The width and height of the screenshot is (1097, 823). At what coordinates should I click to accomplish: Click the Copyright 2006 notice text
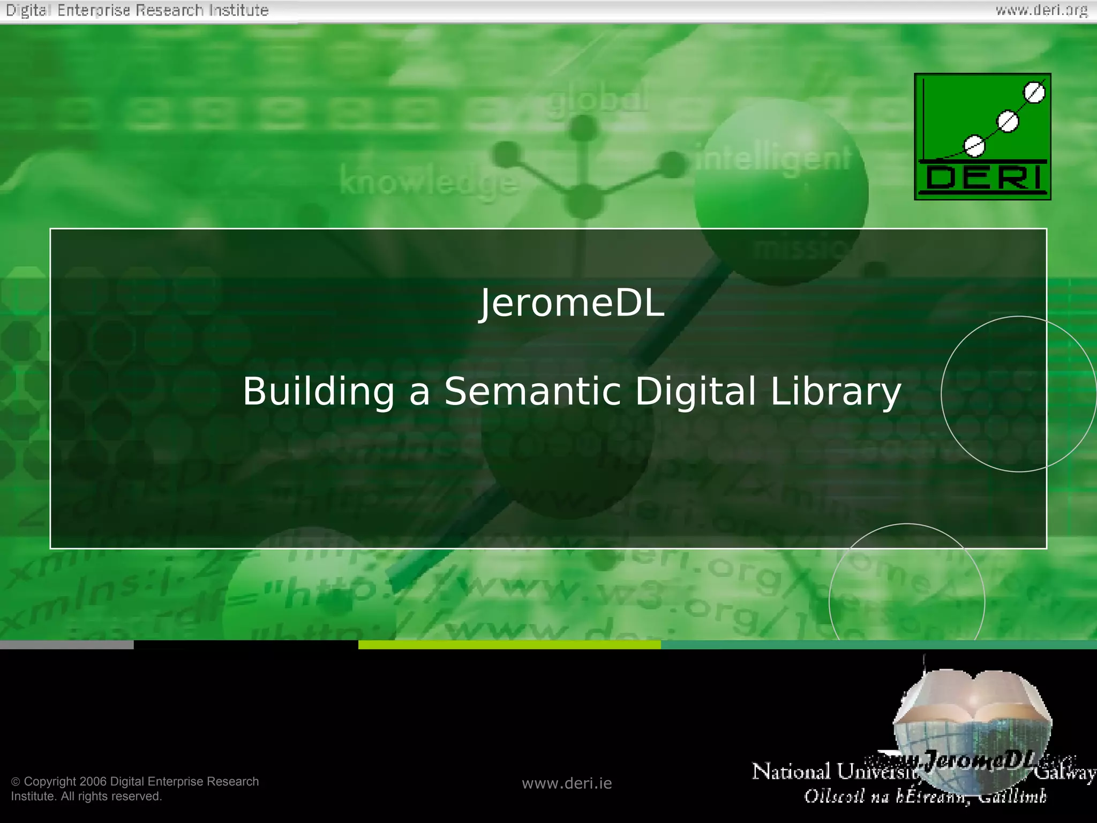(x=135, y=789)
